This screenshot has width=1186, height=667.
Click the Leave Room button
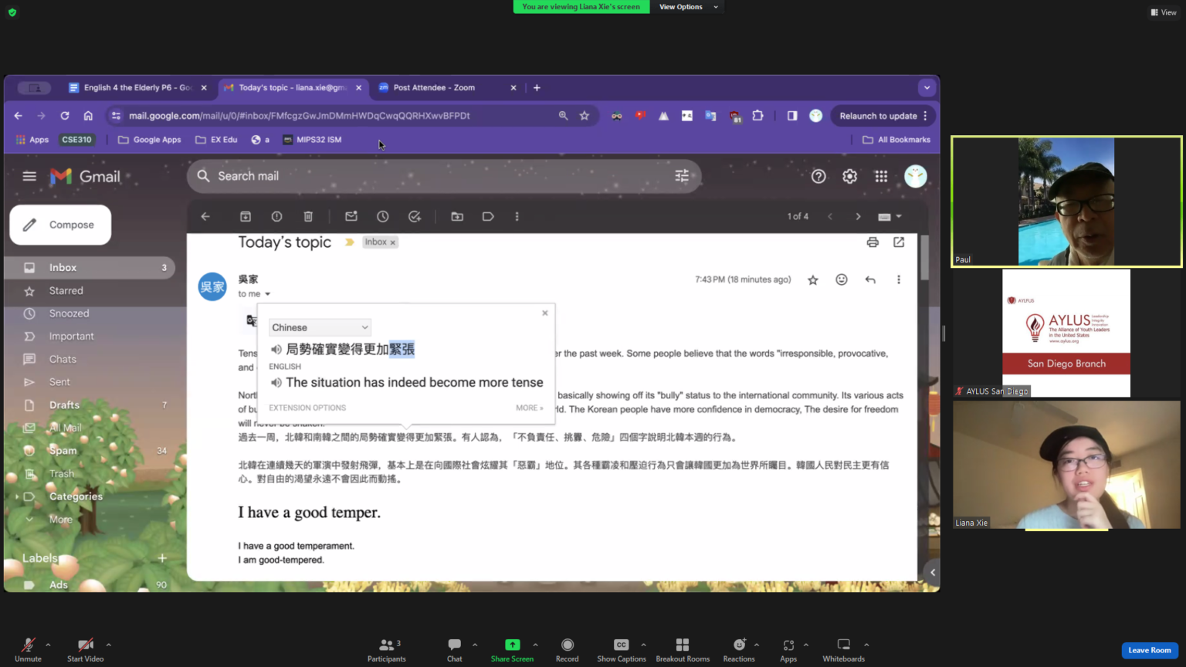click(x=1149, y=650)
